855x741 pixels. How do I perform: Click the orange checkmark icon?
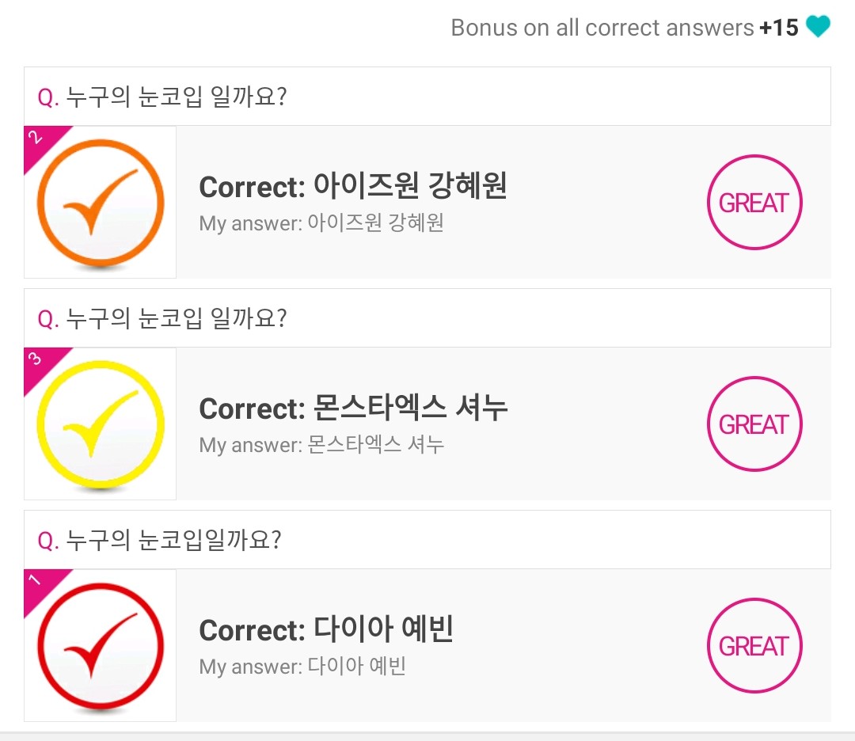101,203
